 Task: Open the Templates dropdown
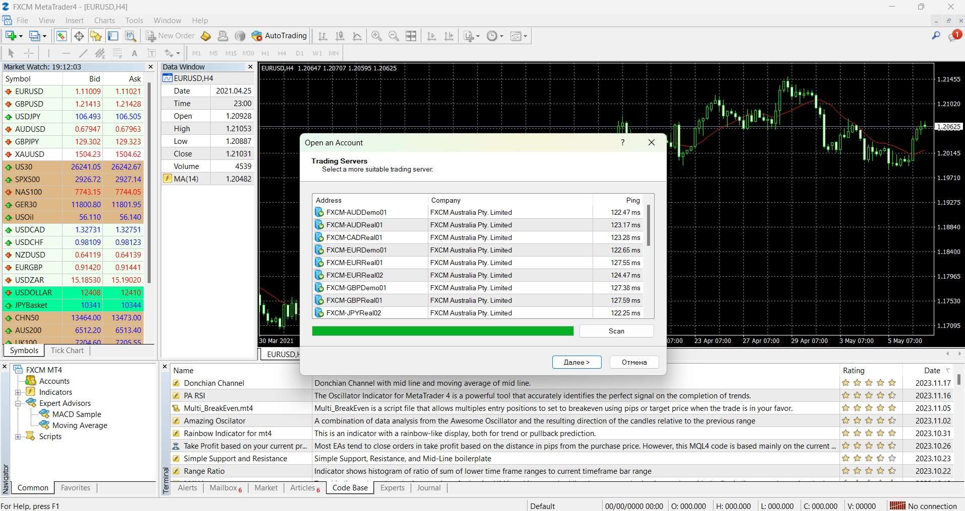coord(519,36)
